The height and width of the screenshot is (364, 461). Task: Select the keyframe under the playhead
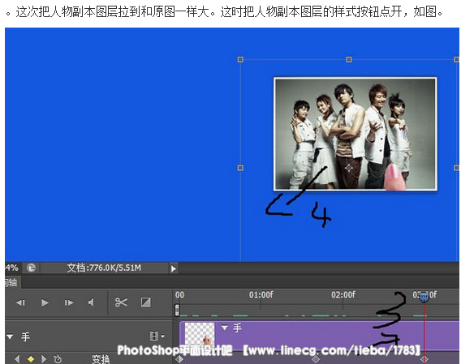(424, 359)
